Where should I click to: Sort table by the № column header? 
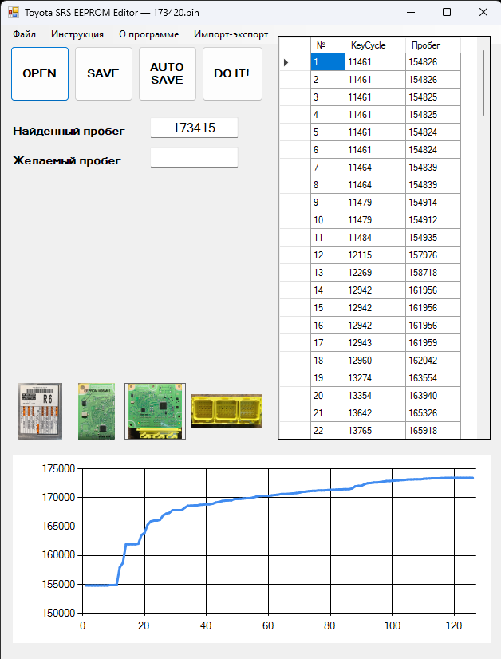point(328,45)
